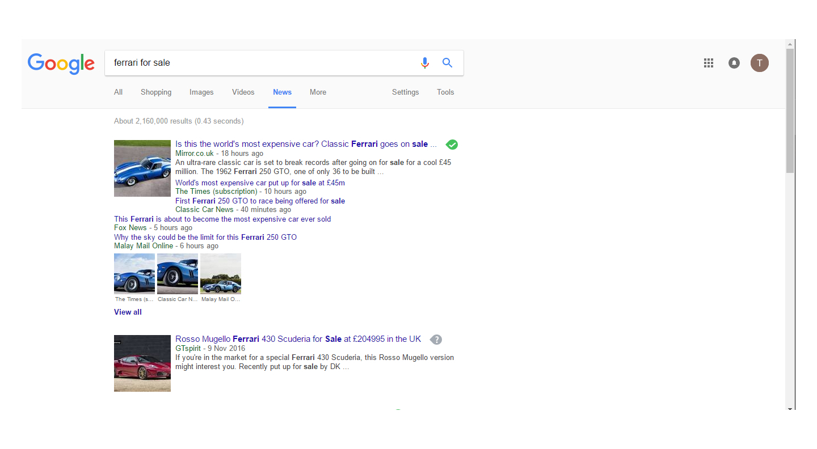The image size is (817, 449).
Task: Open search Tools
Action: [x=445, y=92]
